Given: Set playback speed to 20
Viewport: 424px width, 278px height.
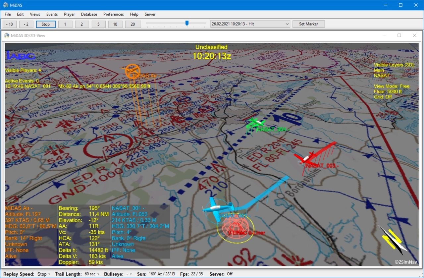Looking at the screenshot, I should click(x=133, y=24).
